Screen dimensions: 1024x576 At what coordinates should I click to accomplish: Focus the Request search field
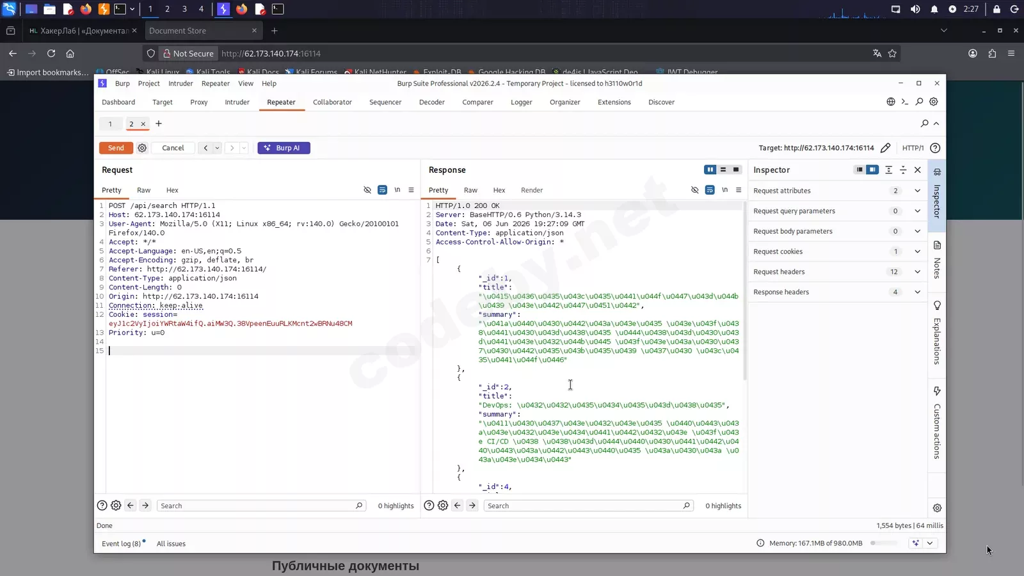tap(261, 506)
